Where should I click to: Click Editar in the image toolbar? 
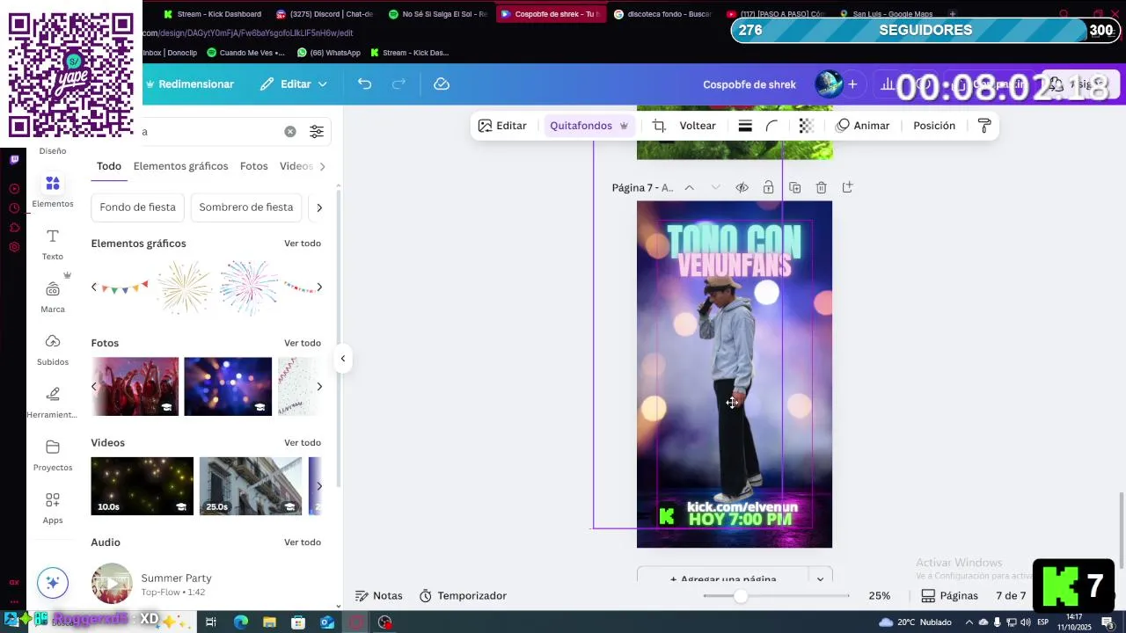click(502, 126)
